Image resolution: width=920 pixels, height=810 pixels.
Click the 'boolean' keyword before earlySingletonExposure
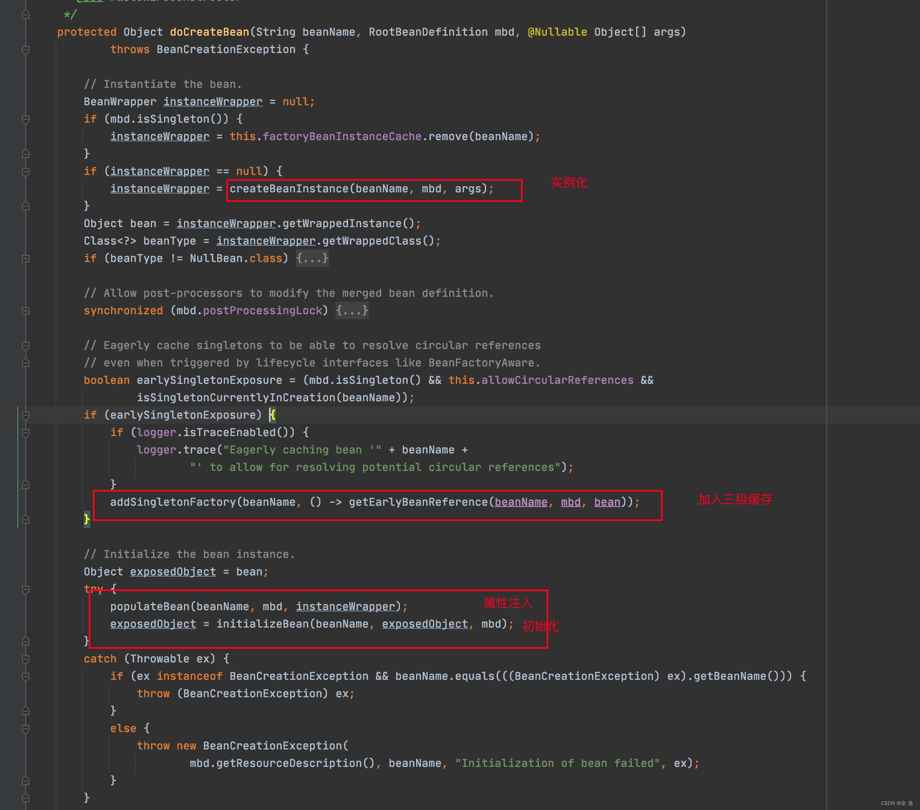pyautogui.click(x=107, y=381)
